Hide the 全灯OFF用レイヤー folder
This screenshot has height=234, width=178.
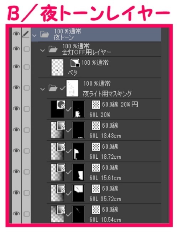16,49
